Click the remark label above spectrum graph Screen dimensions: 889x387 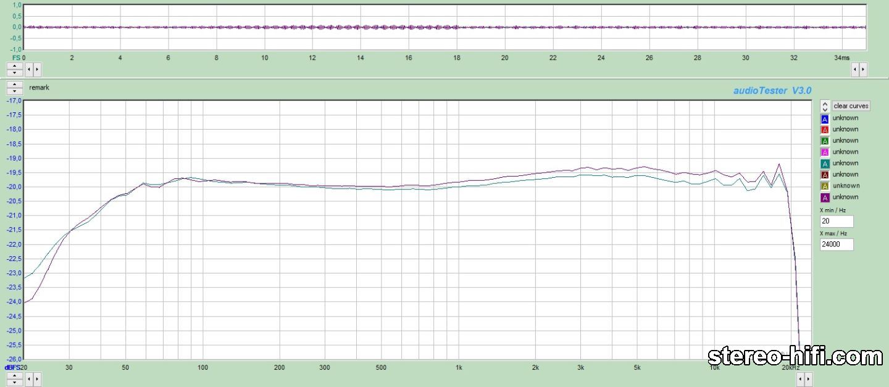pyautogui.click(x=39, y=88)
